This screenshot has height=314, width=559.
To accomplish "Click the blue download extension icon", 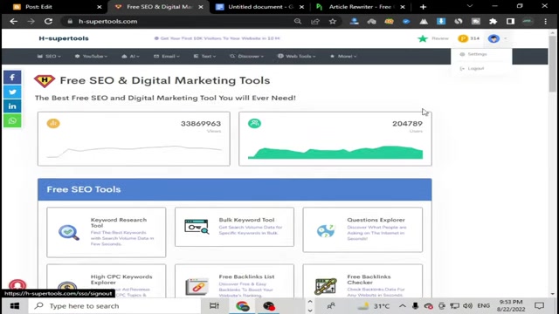I will [x=441, y=21].
